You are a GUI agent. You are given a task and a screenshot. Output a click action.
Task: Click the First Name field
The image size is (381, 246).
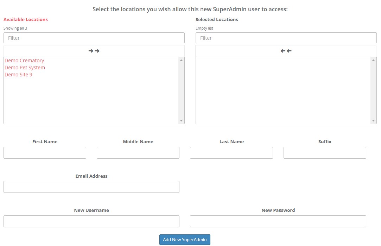point(45,153)
